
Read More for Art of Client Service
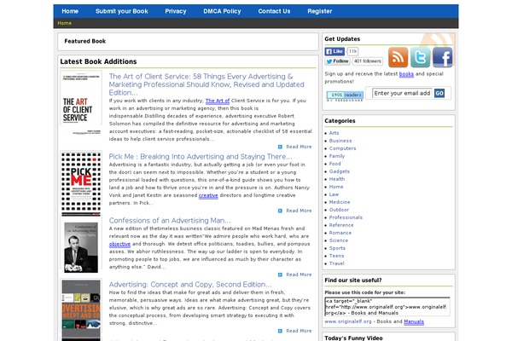coord(299,147)
